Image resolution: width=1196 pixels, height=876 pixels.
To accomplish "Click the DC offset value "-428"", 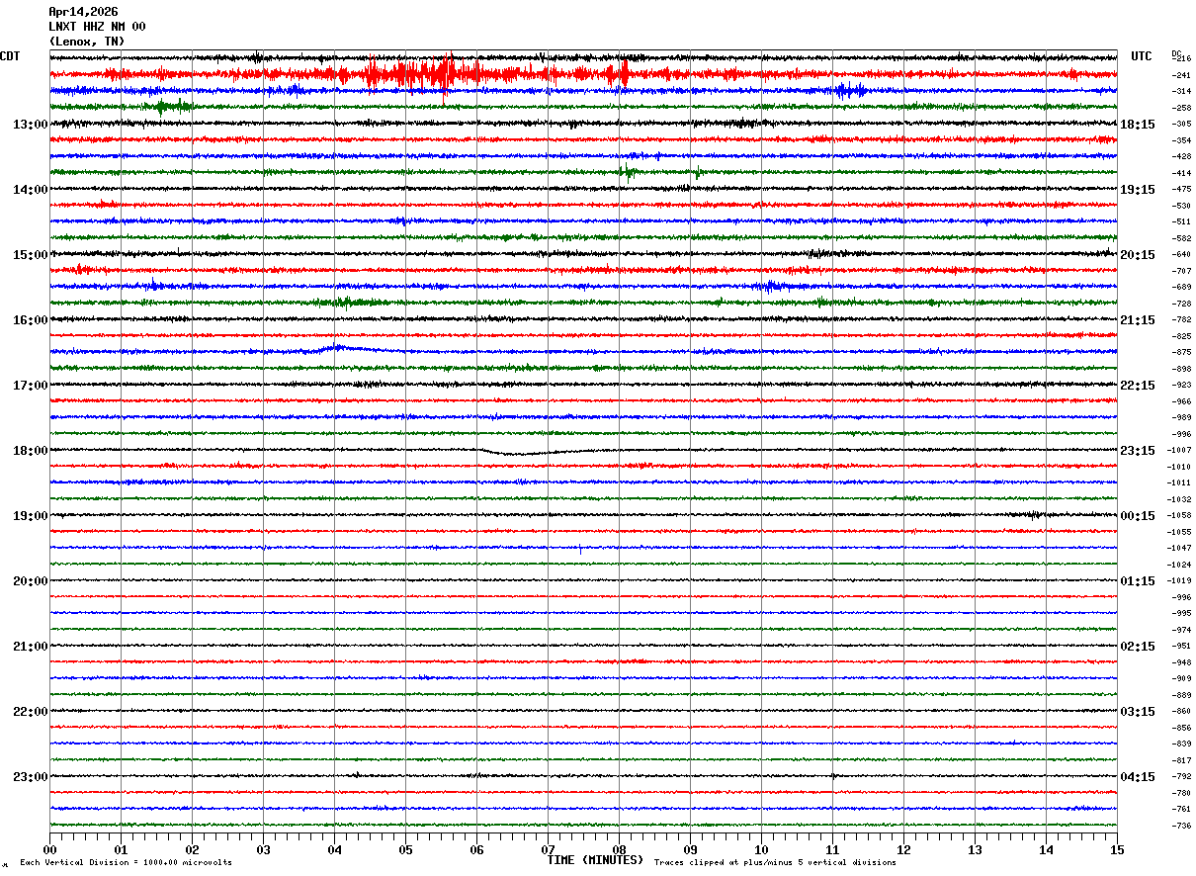I will 1181,156.
